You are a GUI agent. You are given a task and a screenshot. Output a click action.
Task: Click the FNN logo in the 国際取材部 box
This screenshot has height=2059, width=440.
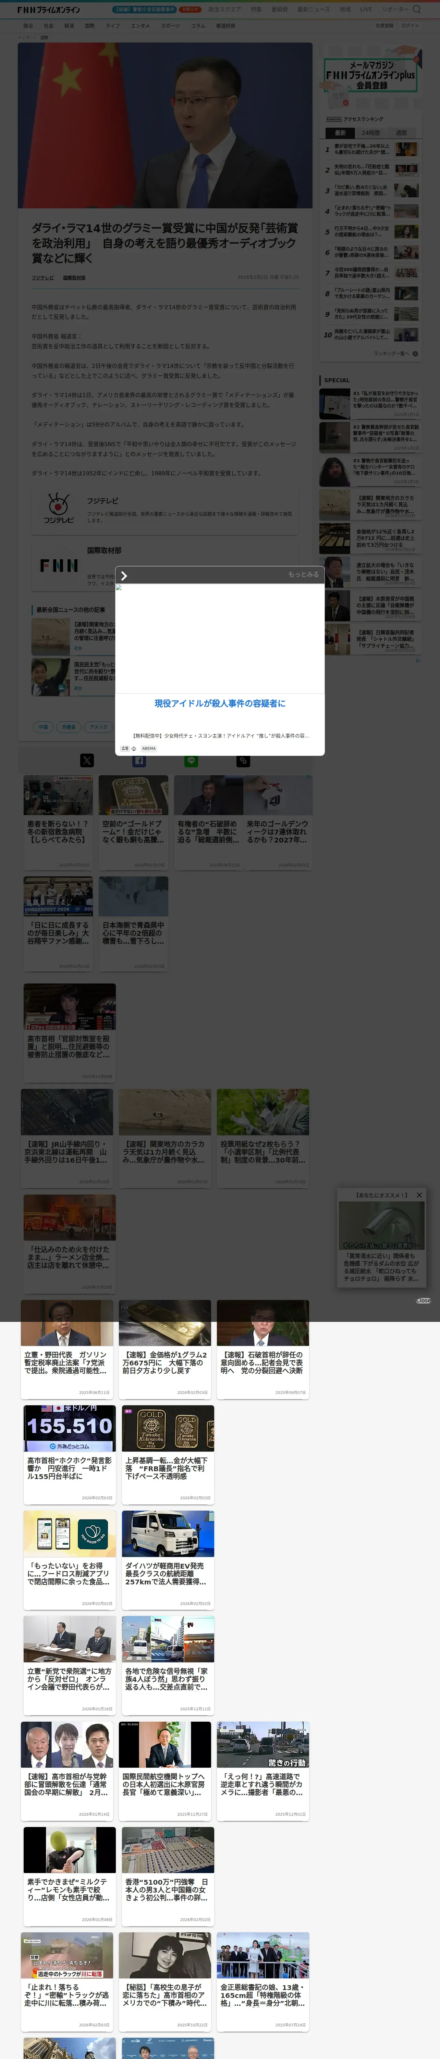tap(59, 565)
